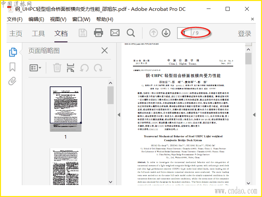Close the document with menu-bar X
Viewport: 262px width, 197px height.
(253, 19)
